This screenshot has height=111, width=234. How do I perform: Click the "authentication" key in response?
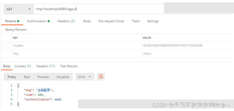(38, 100)
